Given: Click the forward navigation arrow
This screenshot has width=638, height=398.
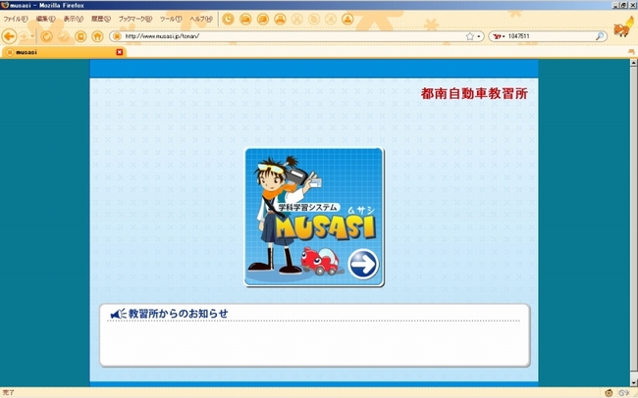Looking at the screenshot, I should point(24,36).
